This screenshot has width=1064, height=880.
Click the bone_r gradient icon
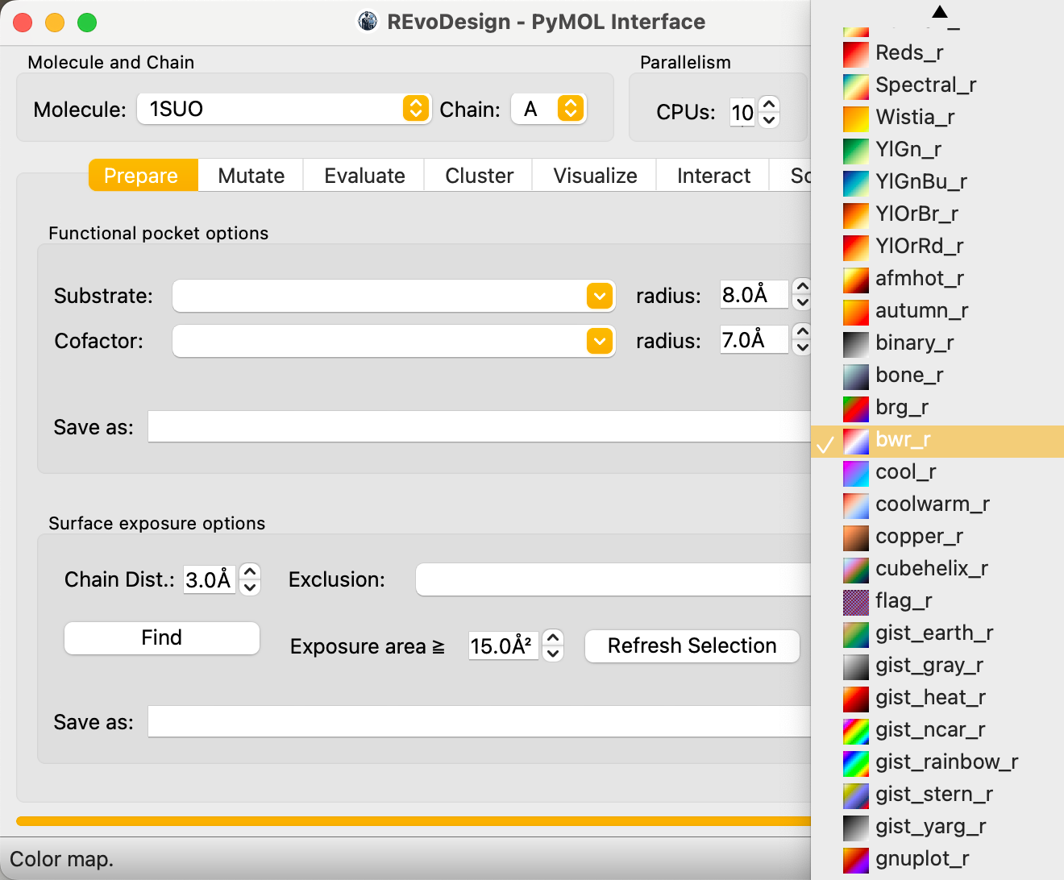856,376
